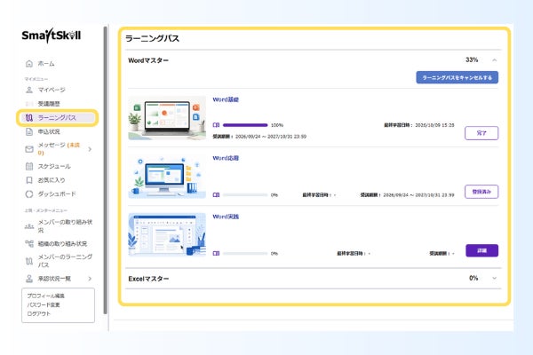Open the Word応用 course link

(x=226, y=158)
